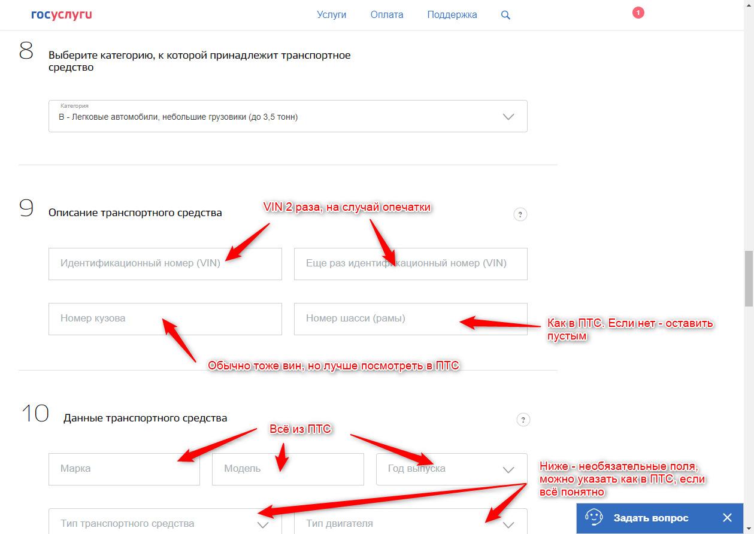The image size is (754, 534).
Task: Click the Задать вопрос button
Action: (x=650, y=518)
